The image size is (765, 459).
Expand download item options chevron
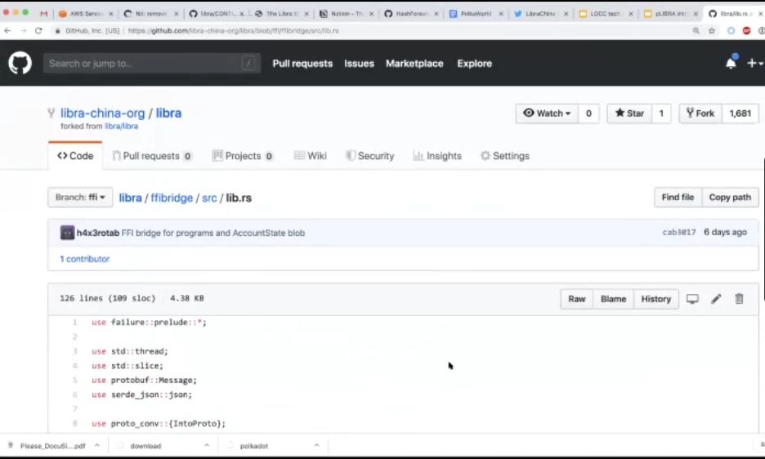coord(207,445)
